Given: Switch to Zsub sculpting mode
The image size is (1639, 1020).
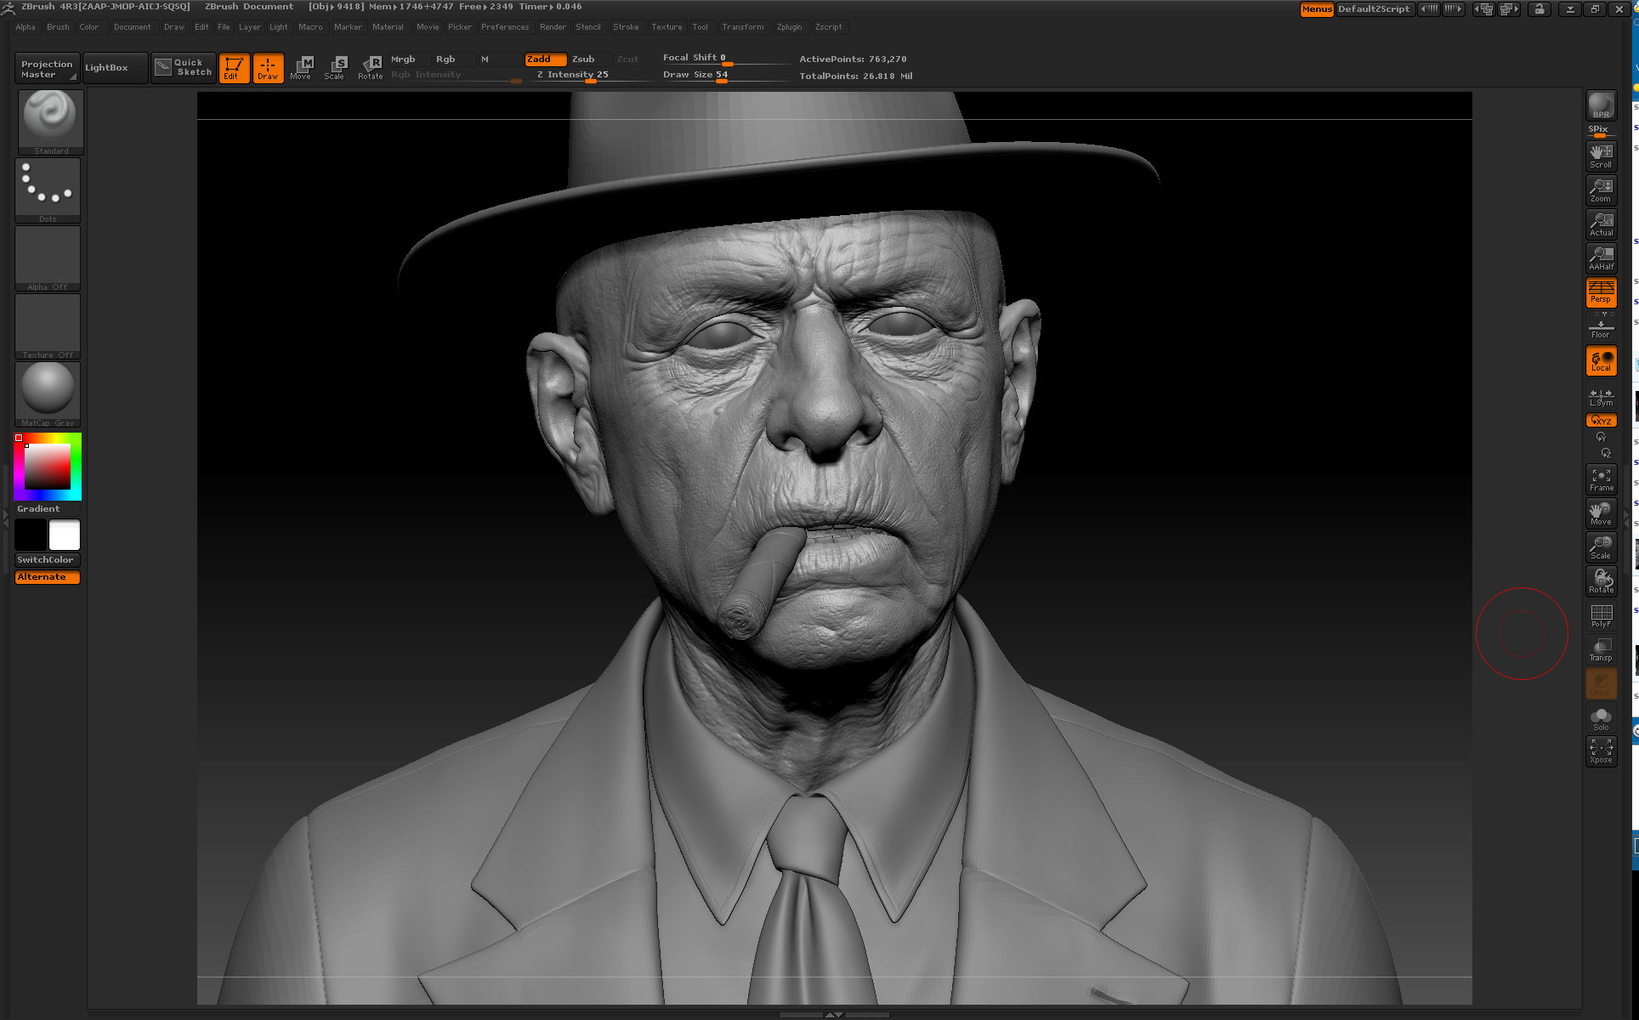Looking at the screenshot, I should click(x=584, y=59).
